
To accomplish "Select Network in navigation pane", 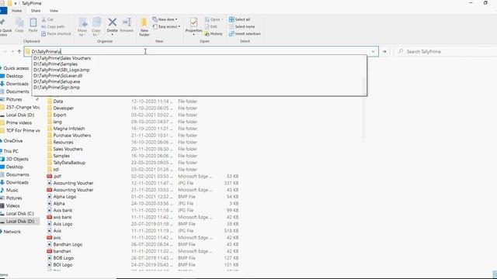I will point(12,232).
